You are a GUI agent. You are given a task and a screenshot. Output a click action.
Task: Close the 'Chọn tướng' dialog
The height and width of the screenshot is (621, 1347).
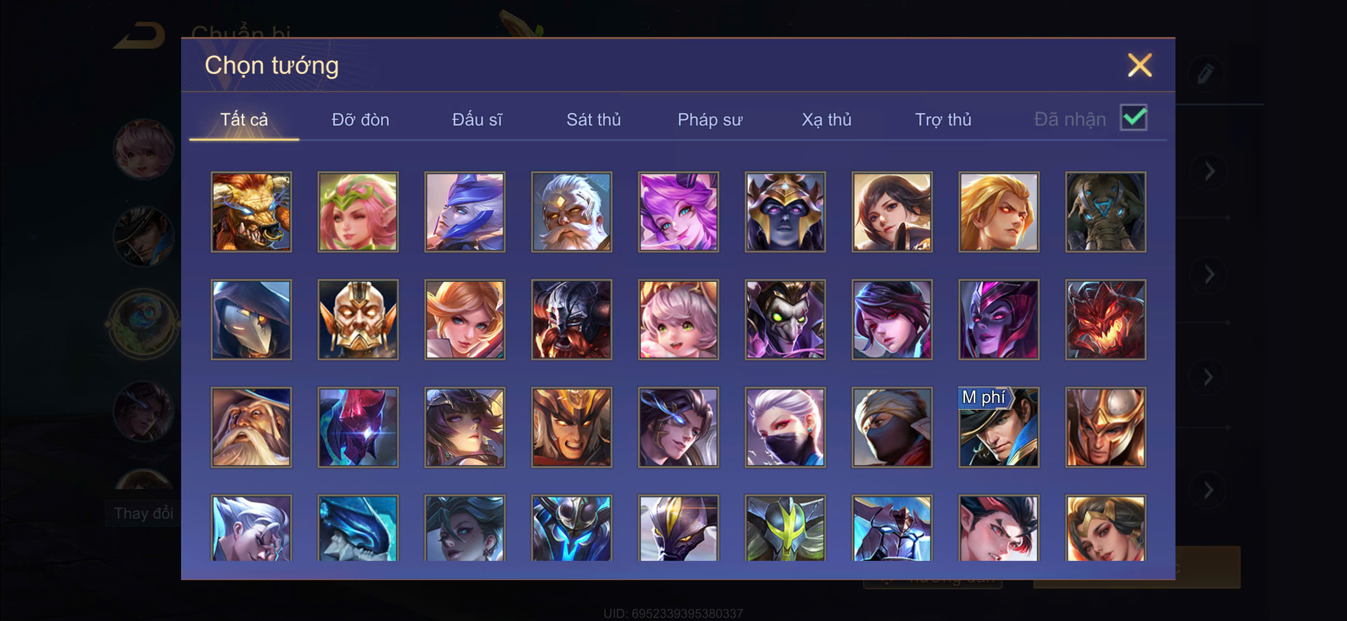tap(1139, 65)
